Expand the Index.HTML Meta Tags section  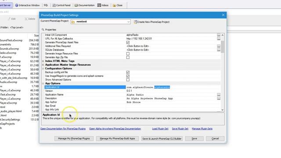click(43, 61)
